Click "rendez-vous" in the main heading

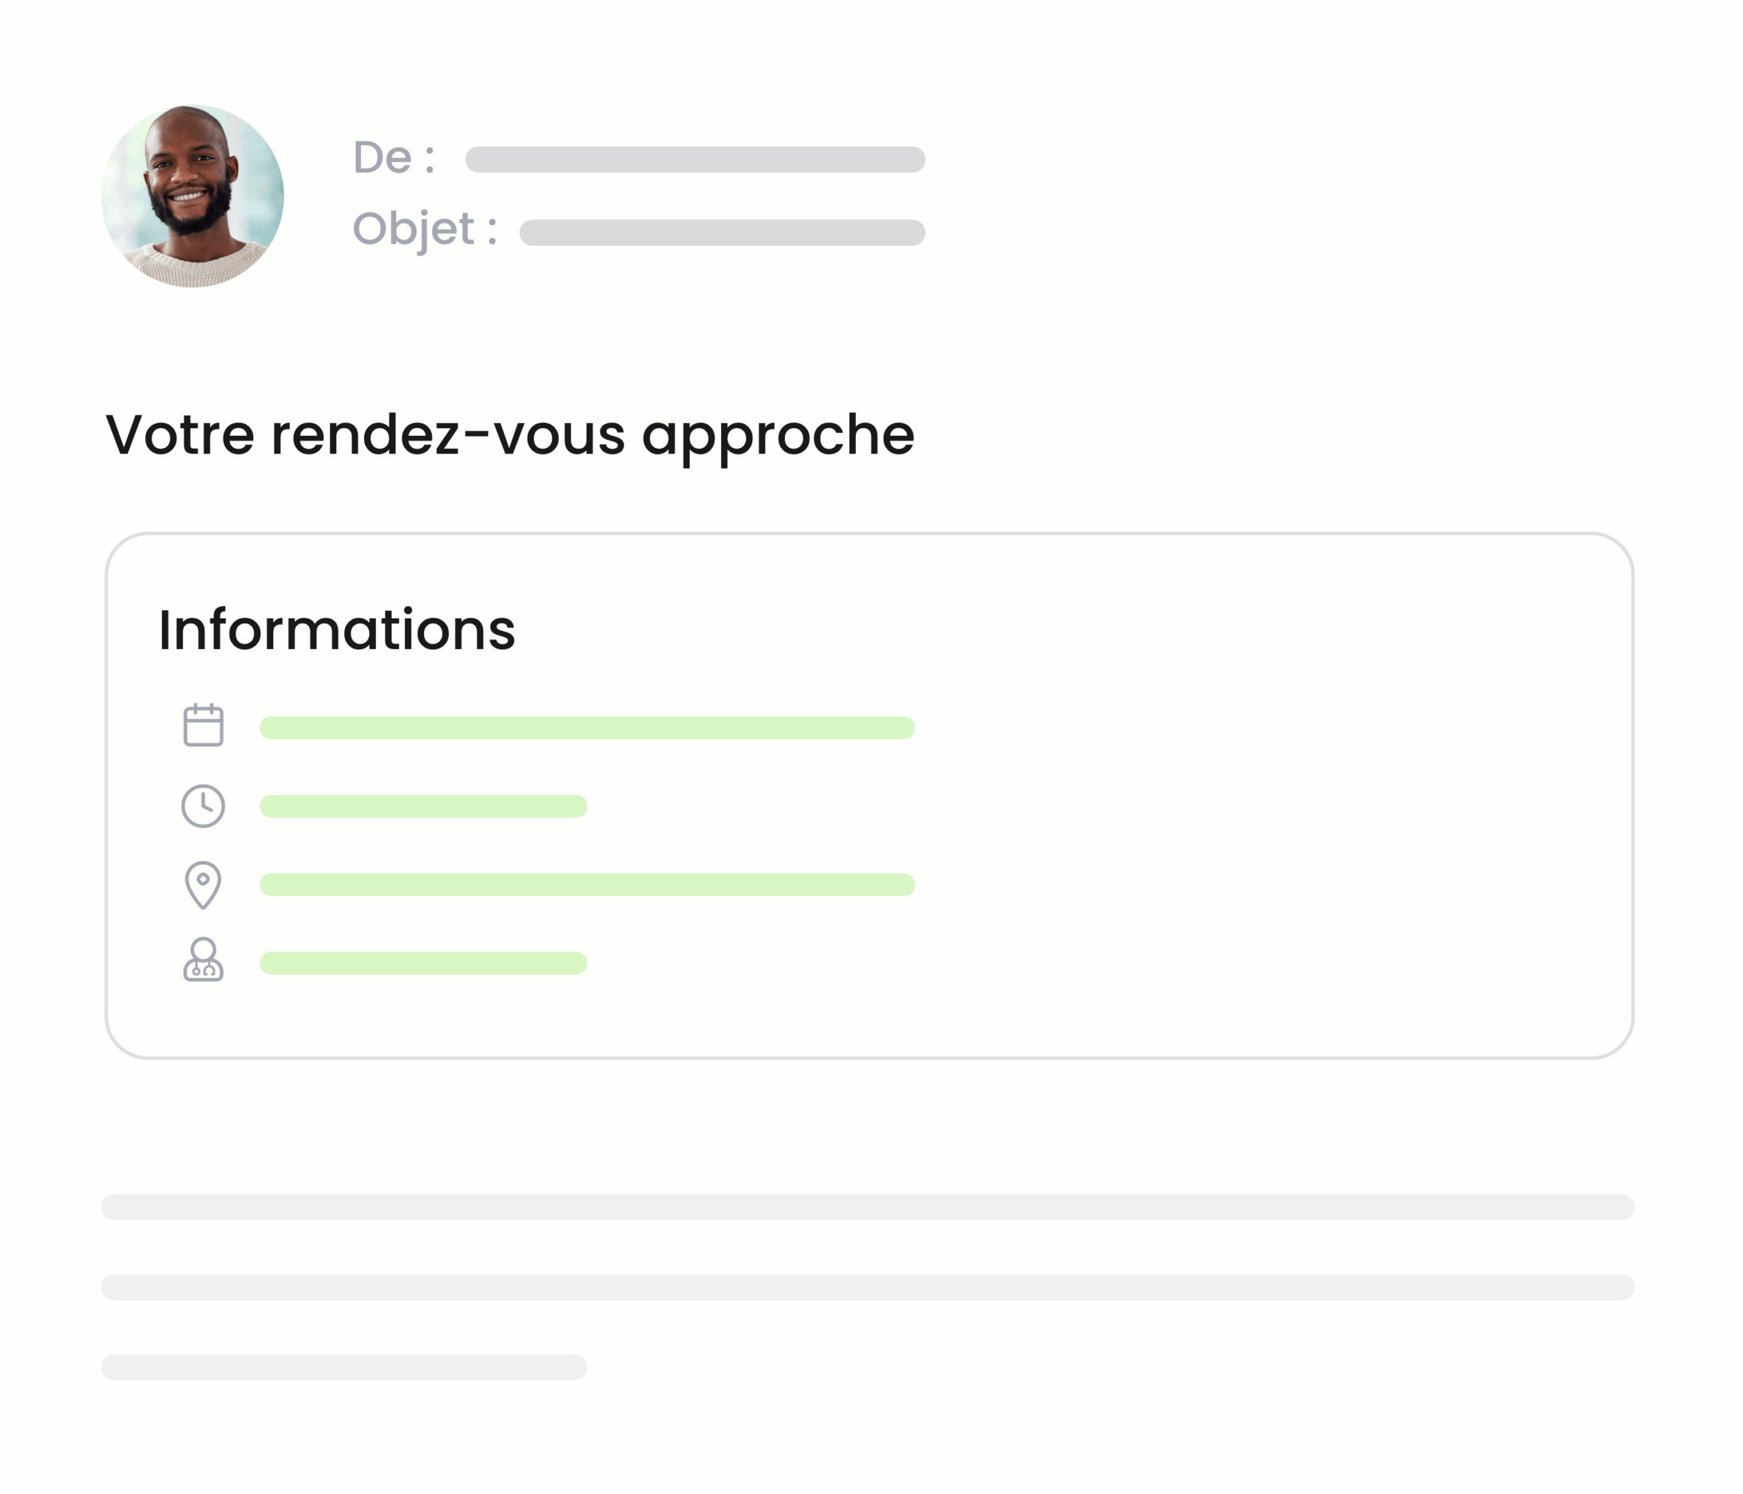pos(447,436)
